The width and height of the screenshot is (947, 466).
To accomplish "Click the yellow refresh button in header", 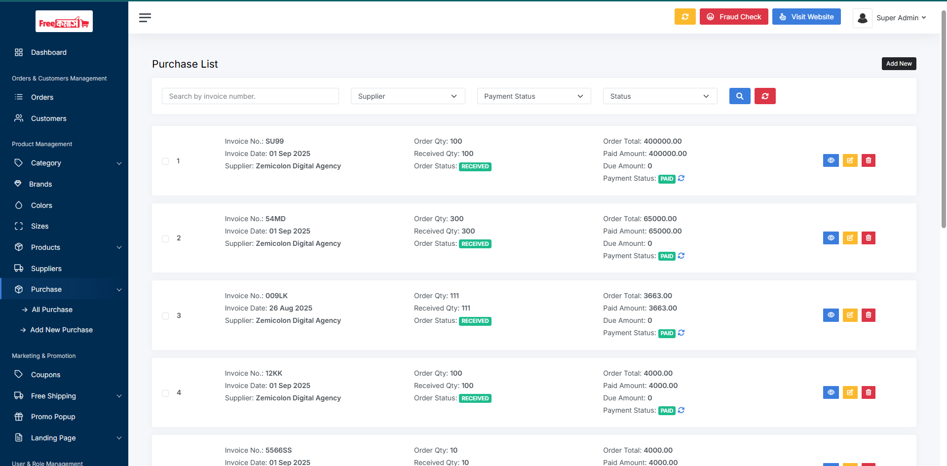I will click(684, 17).
